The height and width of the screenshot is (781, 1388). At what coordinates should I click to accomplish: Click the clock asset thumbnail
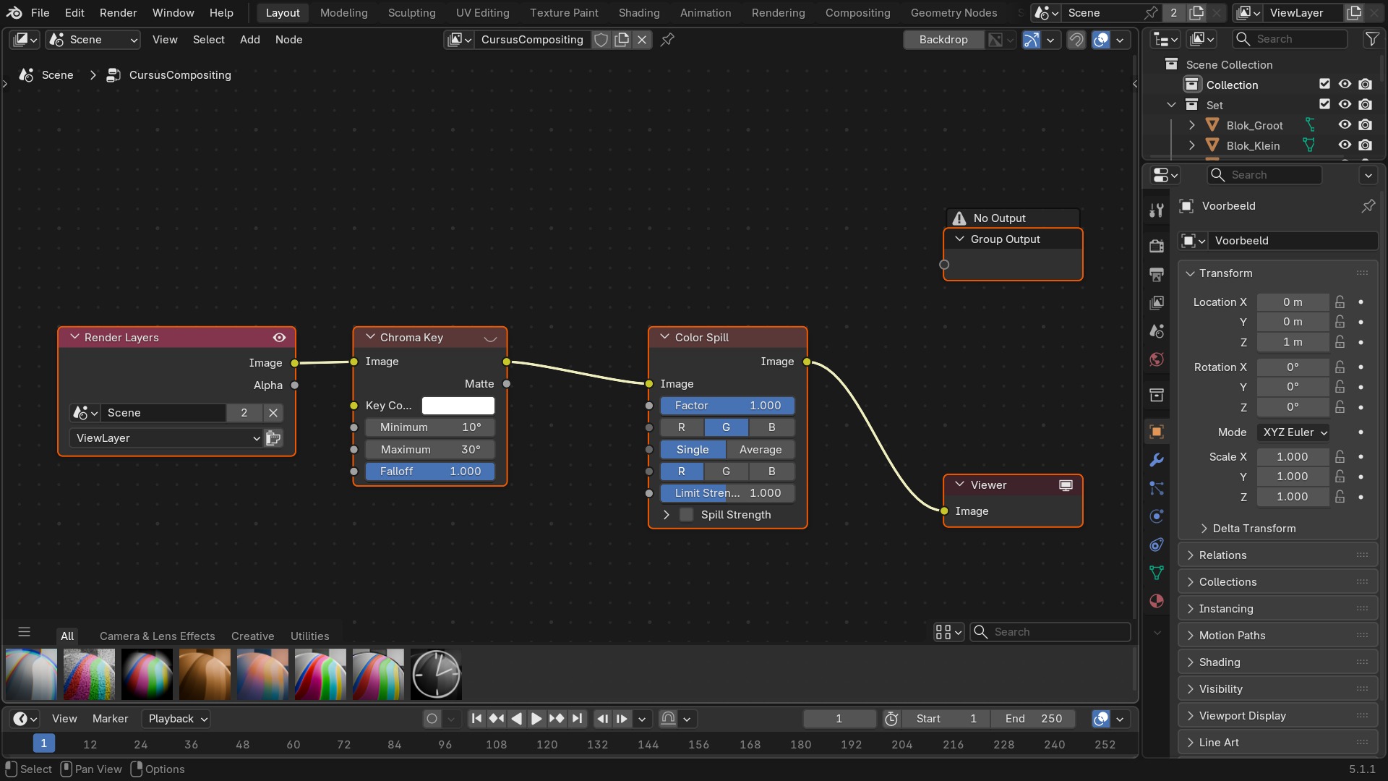click(x=436, y=675)
